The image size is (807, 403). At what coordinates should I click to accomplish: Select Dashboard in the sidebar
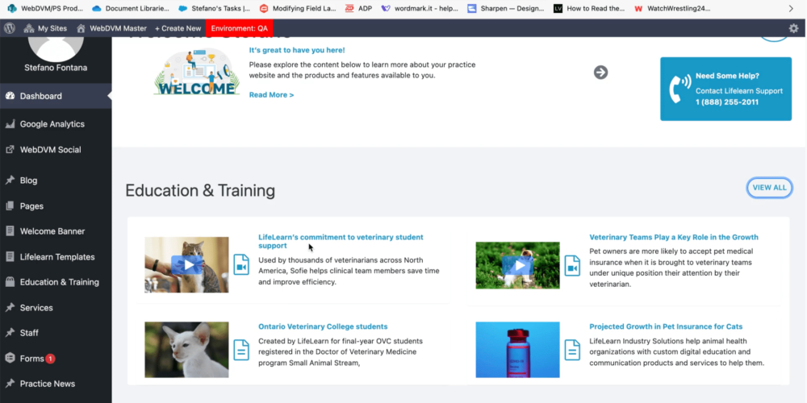[56, 96]
